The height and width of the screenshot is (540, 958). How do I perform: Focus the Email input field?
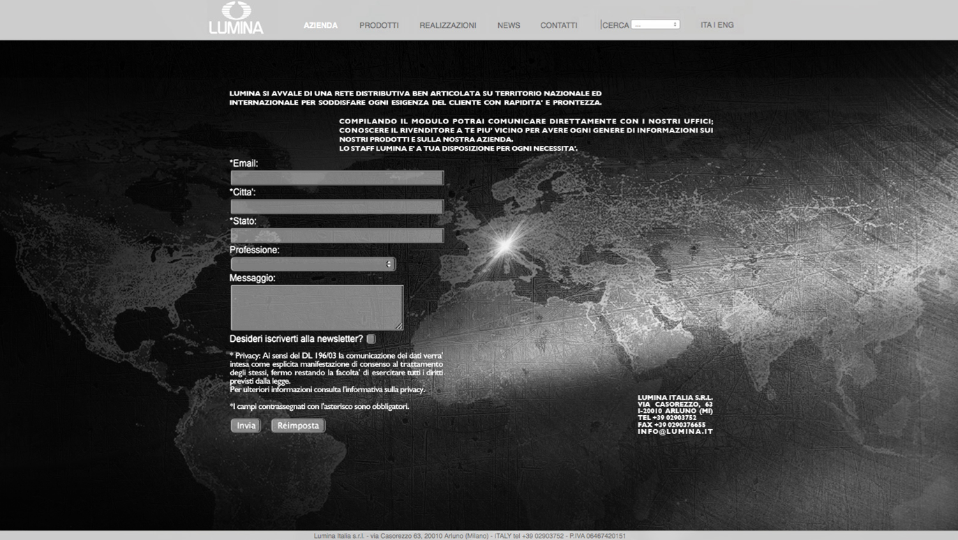click(337, 177)
